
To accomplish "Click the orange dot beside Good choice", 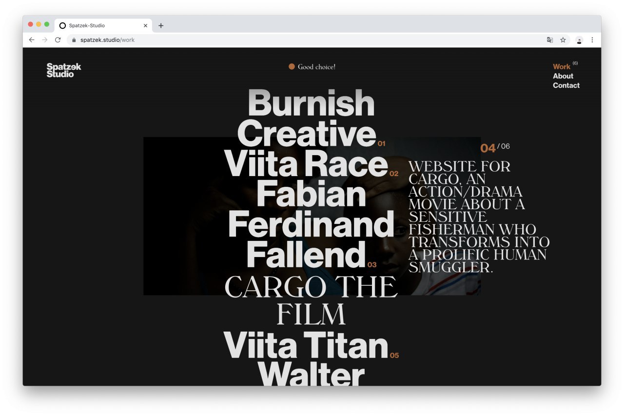I will pyautogui.click(x=292, y=66).
